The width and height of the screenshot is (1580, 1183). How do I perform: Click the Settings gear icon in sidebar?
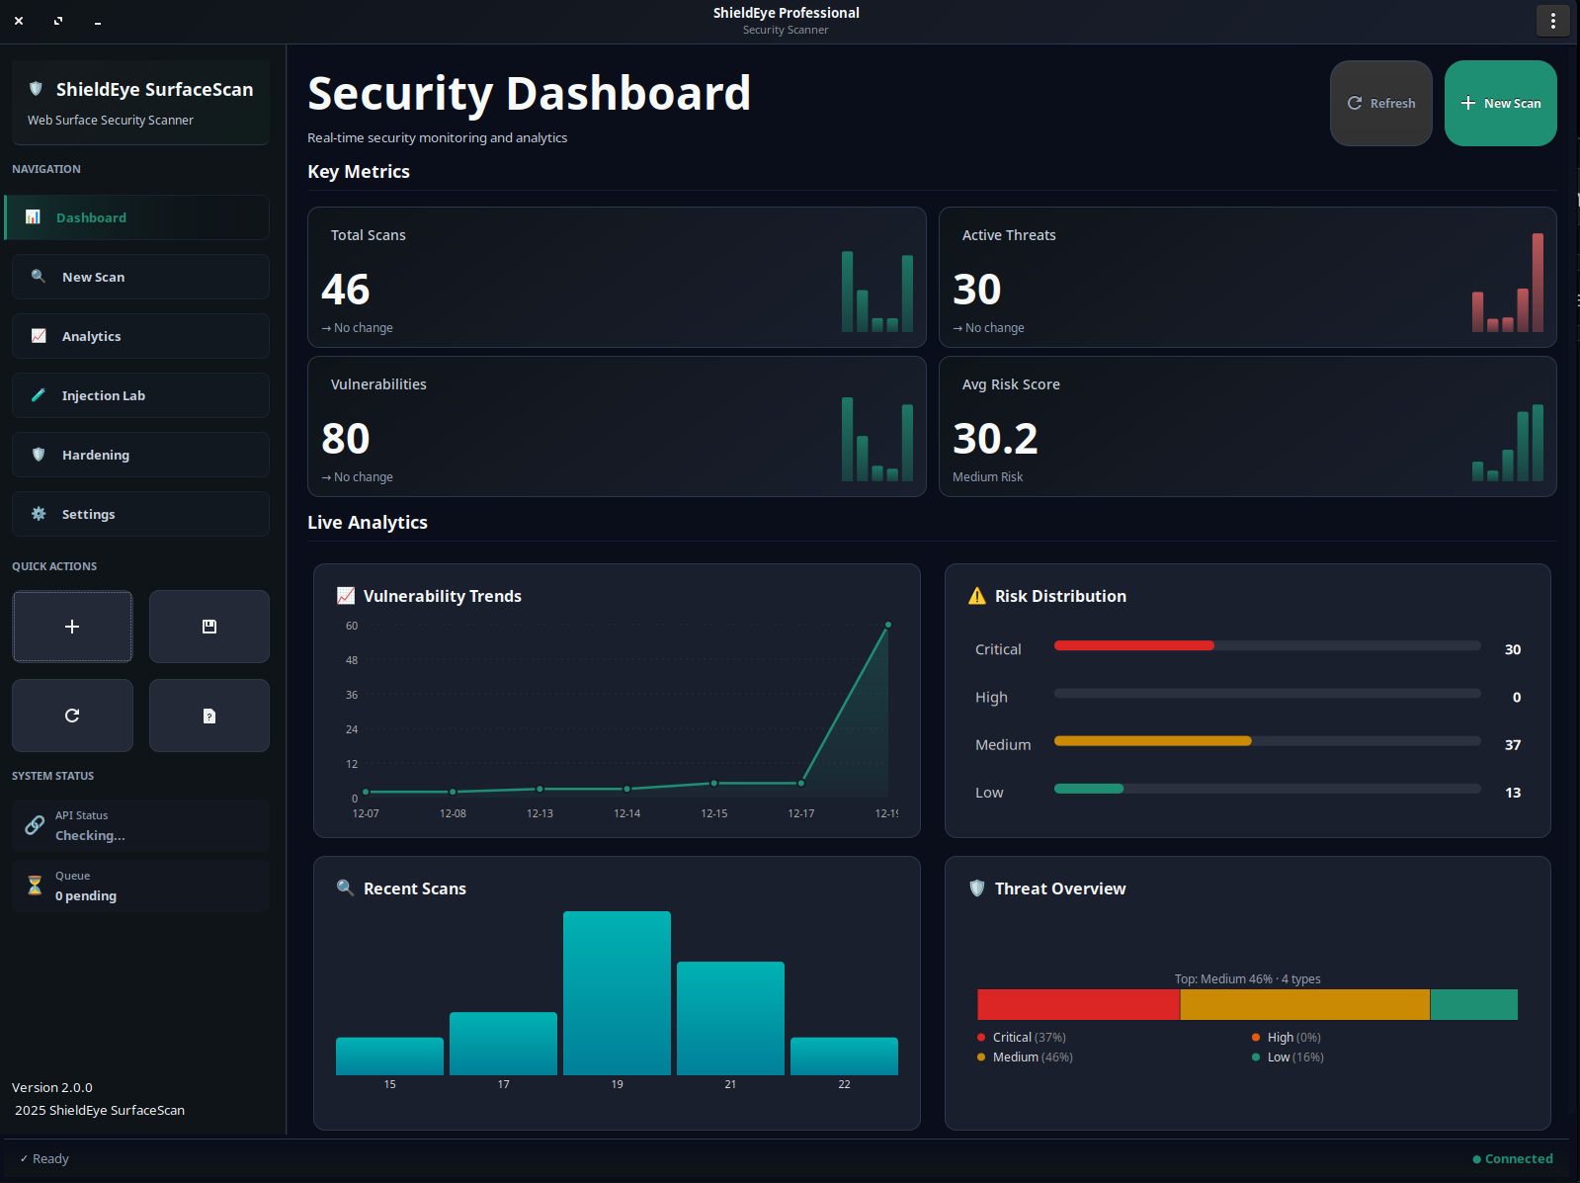click(x=39, y=514)
